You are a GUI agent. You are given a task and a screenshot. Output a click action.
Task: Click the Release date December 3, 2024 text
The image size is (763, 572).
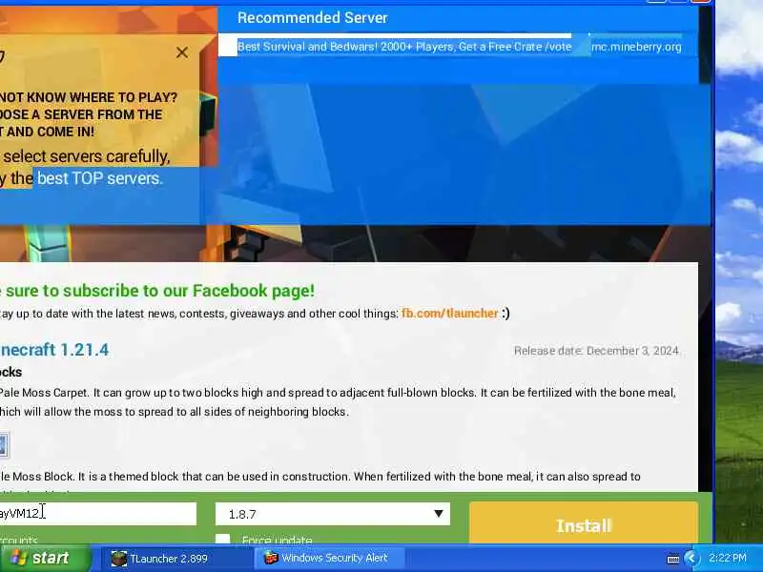click(596, 351)
